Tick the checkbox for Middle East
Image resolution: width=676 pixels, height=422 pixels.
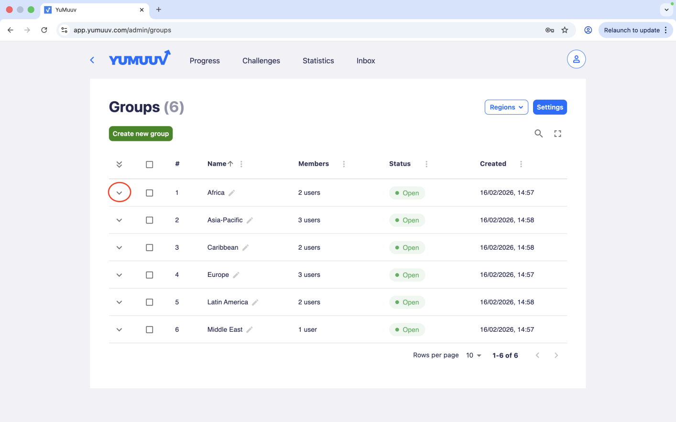150,330
